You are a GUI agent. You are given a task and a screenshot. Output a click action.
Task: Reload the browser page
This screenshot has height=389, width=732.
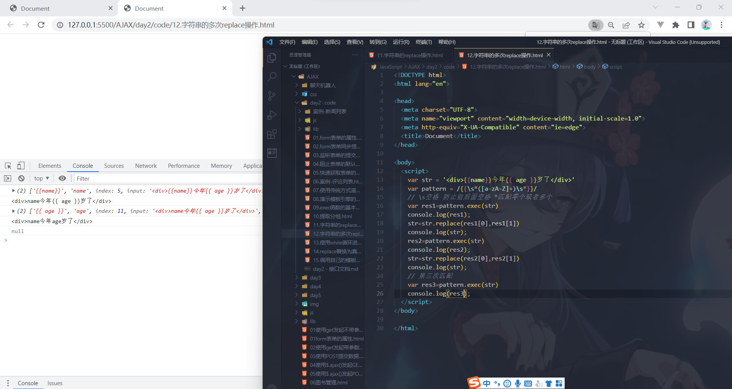(x=41, y=25)
